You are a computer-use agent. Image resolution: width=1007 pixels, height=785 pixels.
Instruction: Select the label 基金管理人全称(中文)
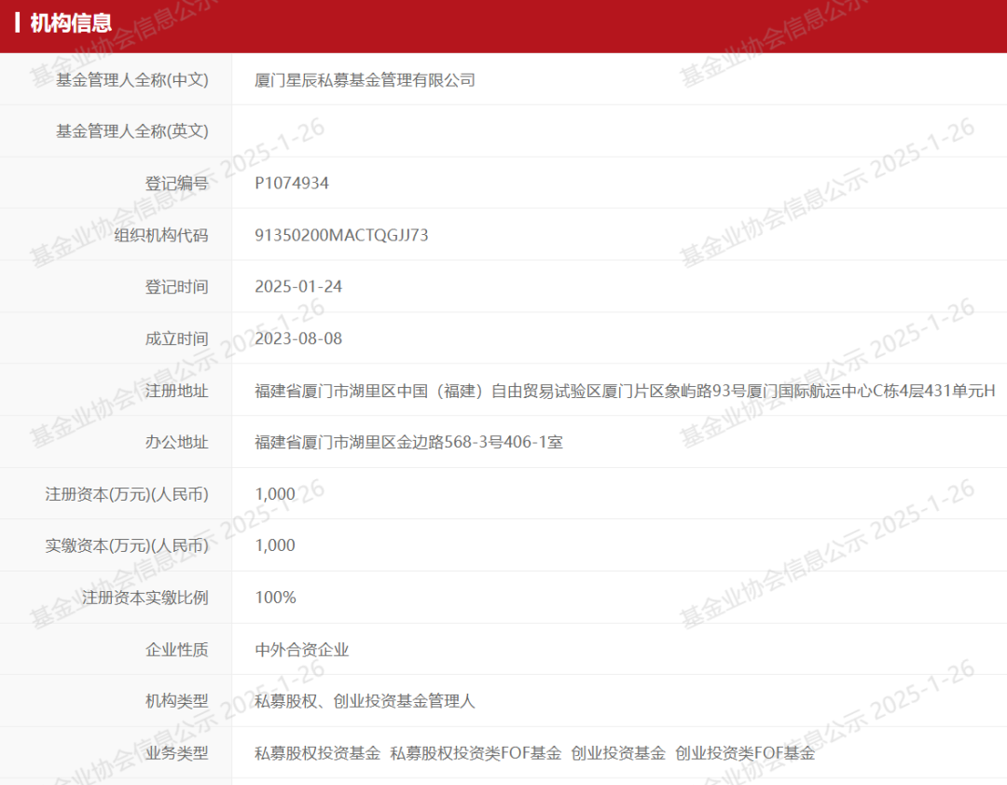pos(132,79)
